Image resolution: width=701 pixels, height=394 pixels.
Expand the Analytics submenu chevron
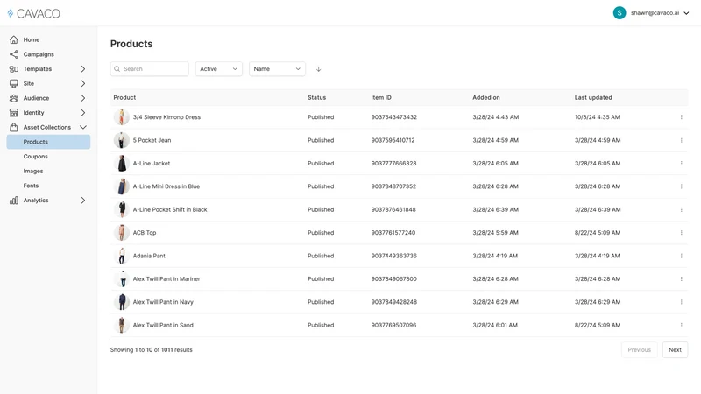click(82, 201)
